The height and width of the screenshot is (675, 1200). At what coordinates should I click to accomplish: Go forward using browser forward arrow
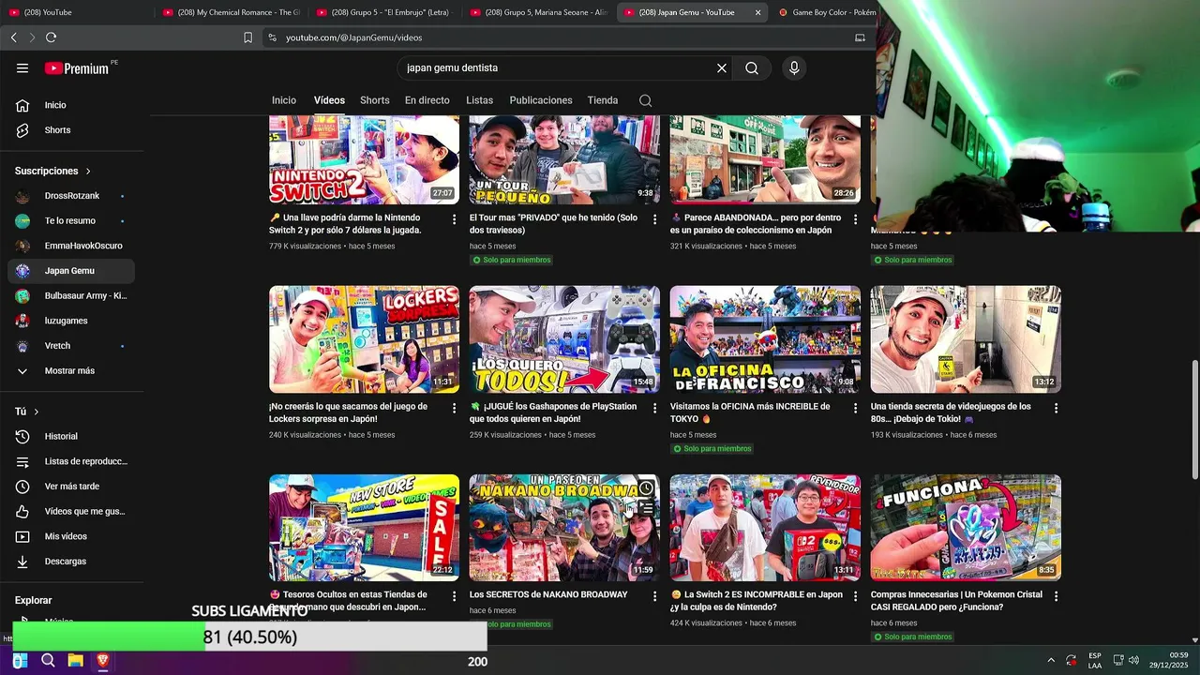pyautogui.click(x=32, y=37)
